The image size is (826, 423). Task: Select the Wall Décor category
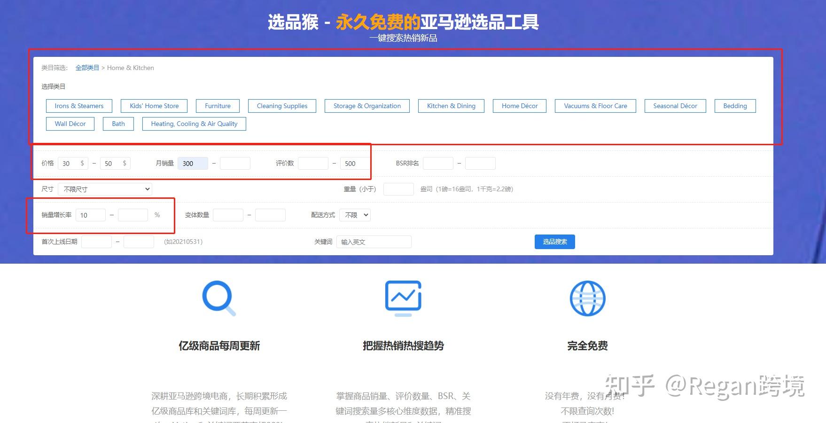pyautogui.click(x=70, y=124)
